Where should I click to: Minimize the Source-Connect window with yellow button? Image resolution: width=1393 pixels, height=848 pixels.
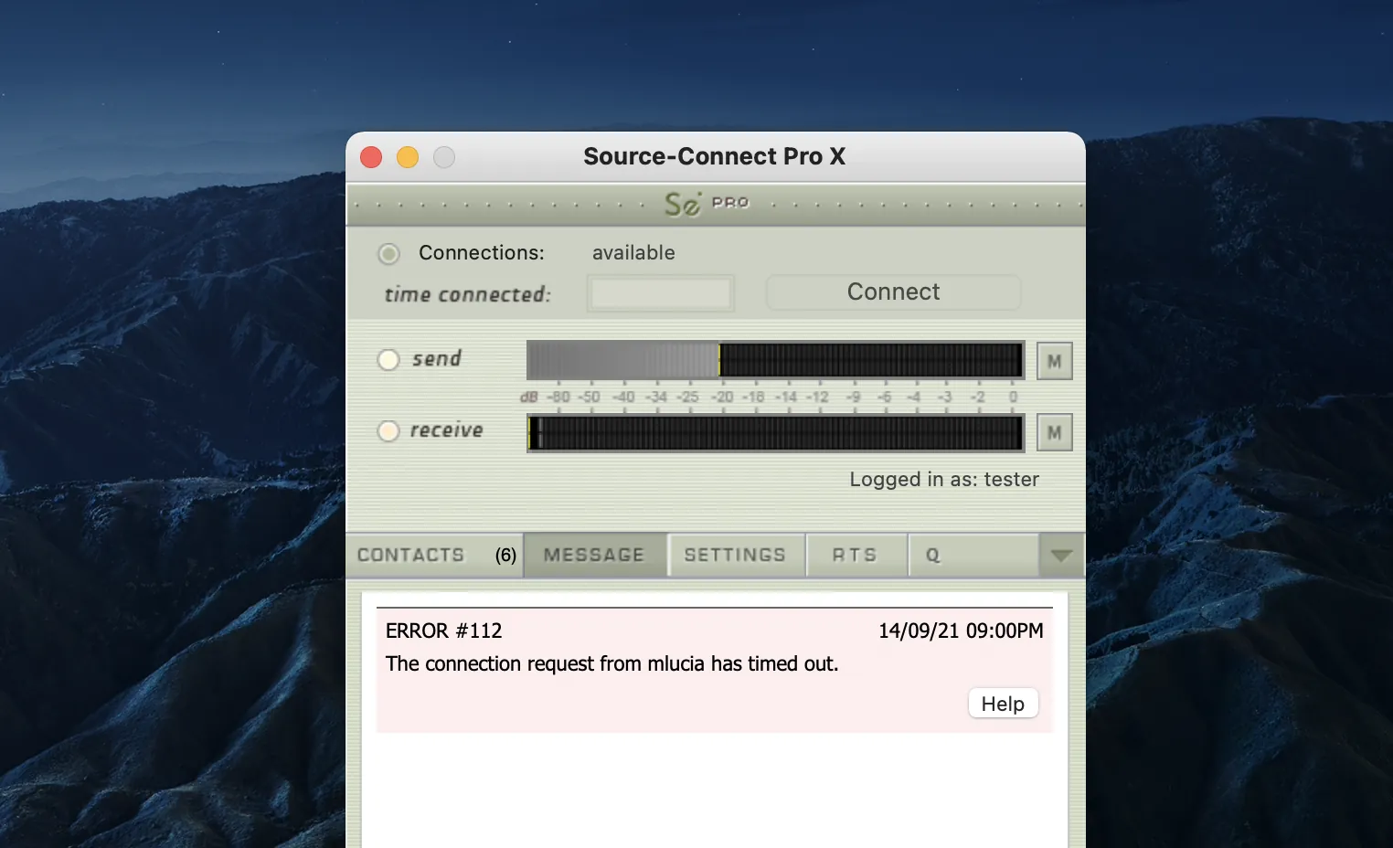408,157
